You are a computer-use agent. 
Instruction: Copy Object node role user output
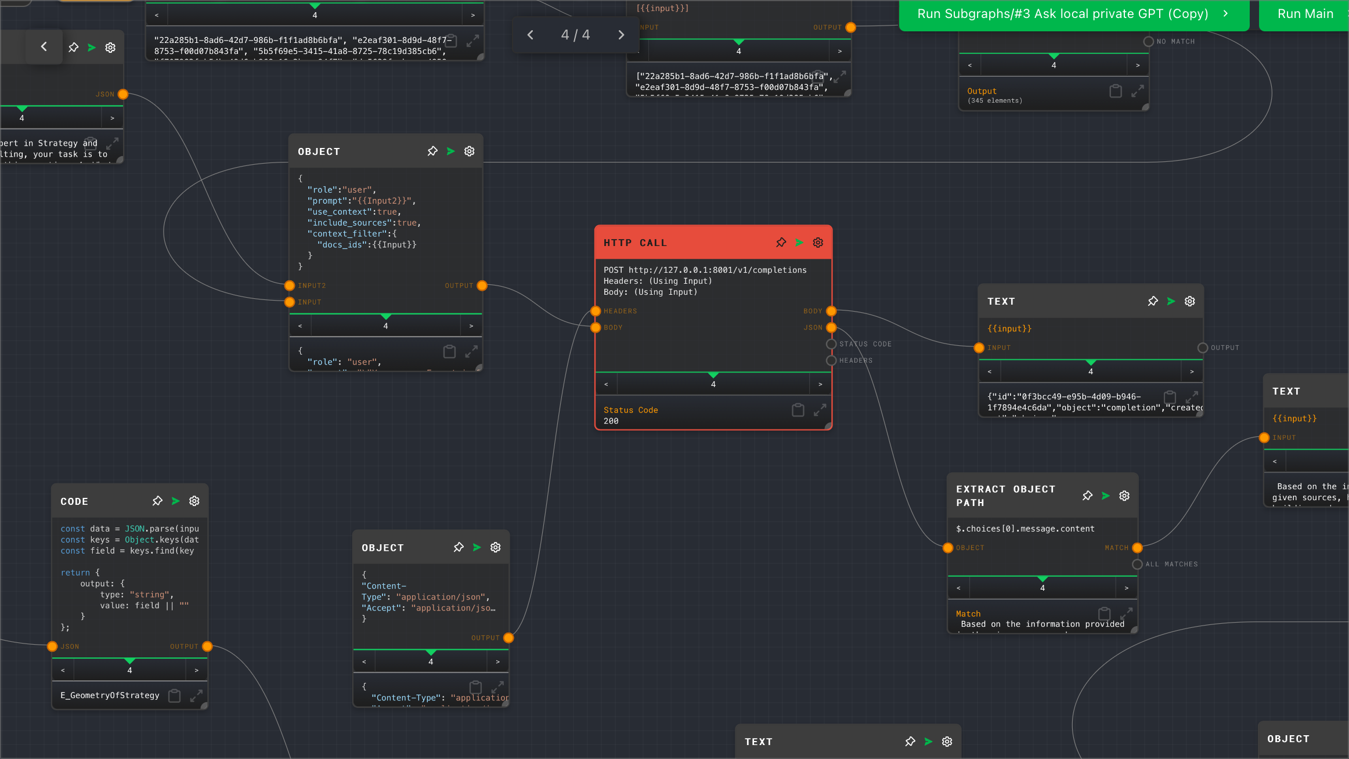pos(449,352)
